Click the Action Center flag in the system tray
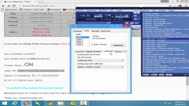The width and height of the screenshot is (189, 106). coord(165,103)
